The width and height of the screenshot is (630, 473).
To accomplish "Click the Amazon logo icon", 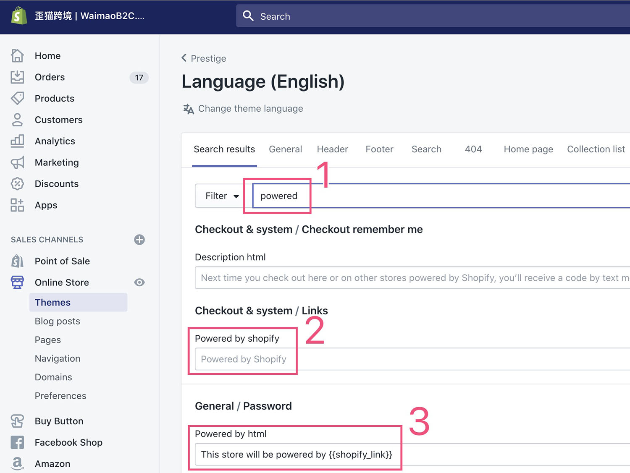I will [17, 463].
